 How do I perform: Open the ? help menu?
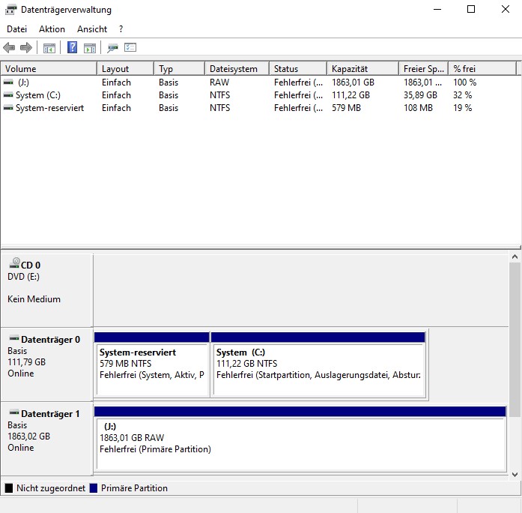click(x=121, y=29)
